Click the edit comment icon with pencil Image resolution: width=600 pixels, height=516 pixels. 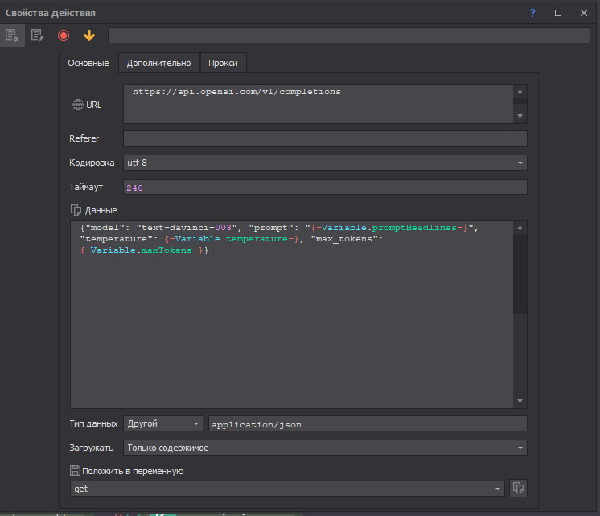pyautogui.click(x=37, y=35)
